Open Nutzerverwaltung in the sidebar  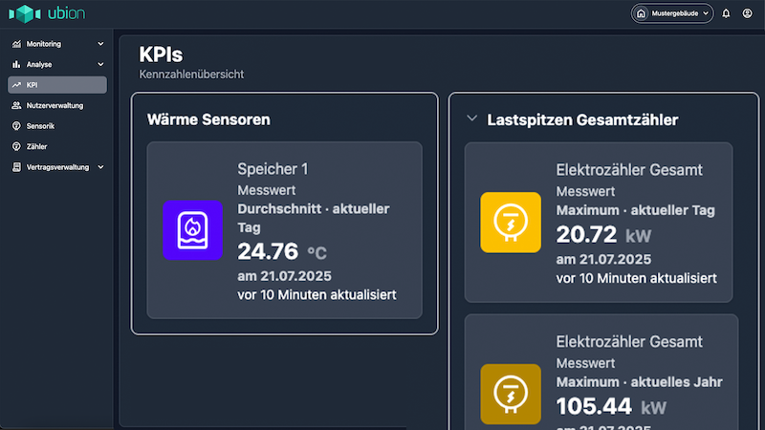[x=55, y=105]
